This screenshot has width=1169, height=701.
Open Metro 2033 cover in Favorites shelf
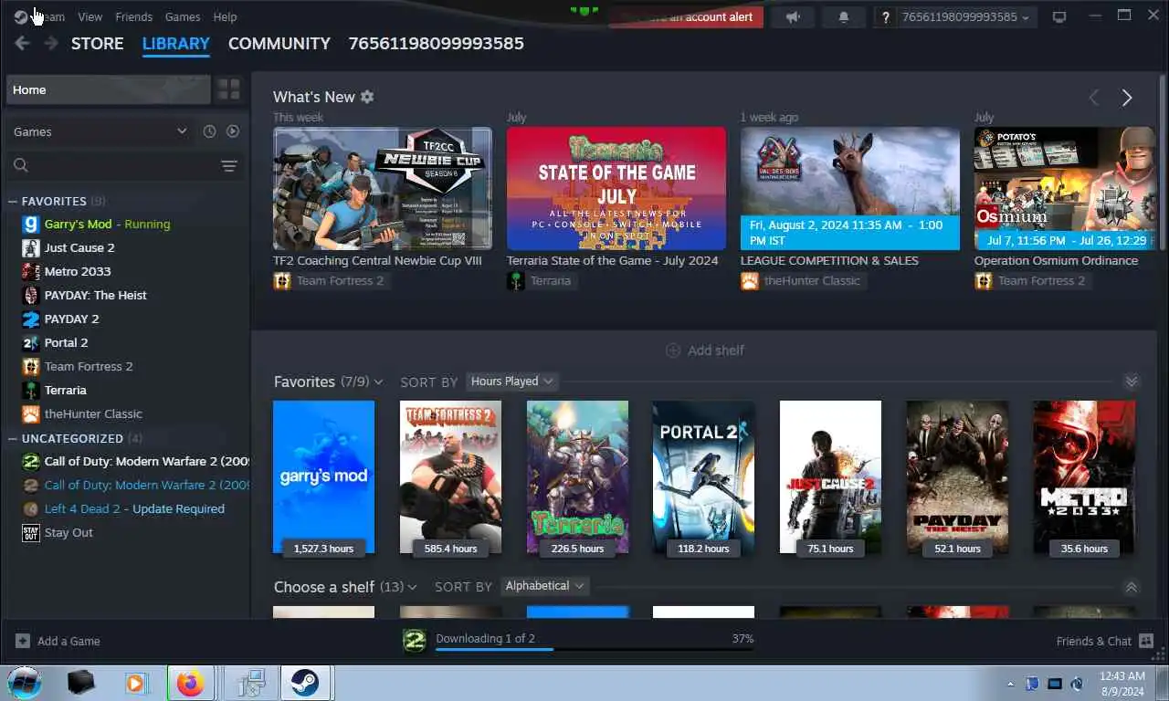(1084, 476)
